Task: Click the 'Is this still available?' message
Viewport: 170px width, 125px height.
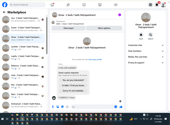Action: (67, 68)
